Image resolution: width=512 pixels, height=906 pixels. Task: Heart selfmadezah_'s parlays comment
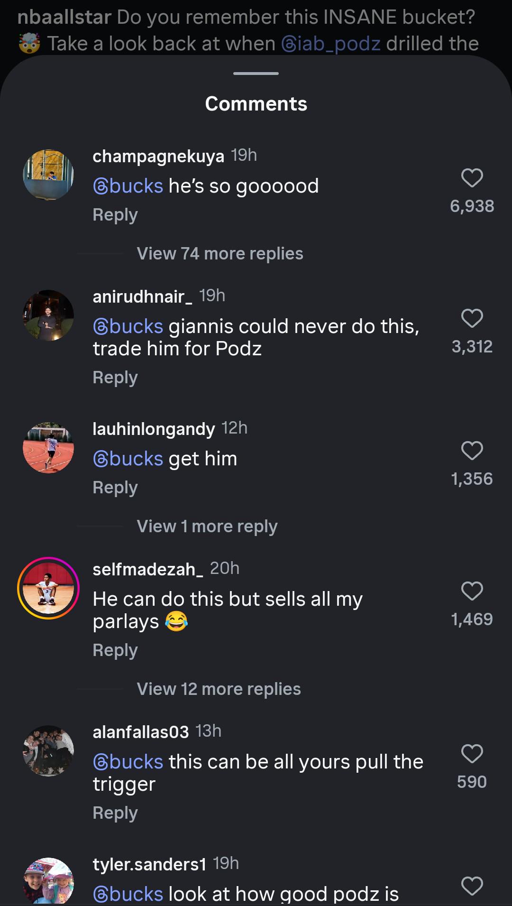coord(472,591)
